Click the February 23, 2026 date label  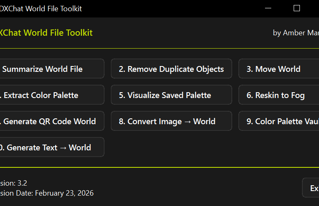pos(47,193)
